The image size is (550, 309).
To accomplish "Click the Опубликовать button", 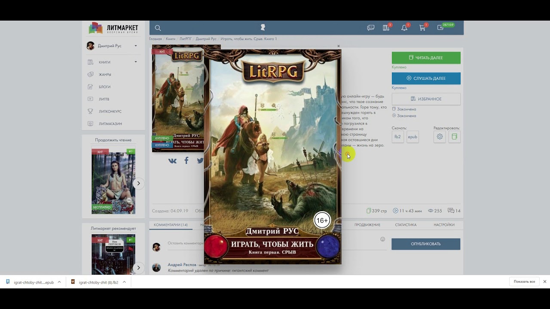I will pos(426,244).
